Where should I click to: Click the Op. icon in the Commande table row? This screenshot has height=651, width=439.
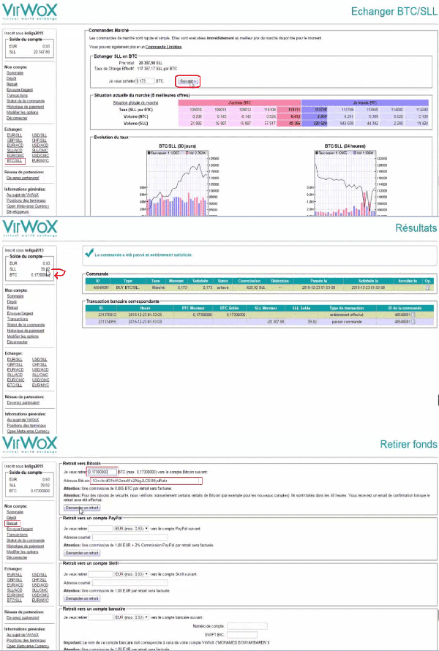pyautogui.click(x=428, y=287)
